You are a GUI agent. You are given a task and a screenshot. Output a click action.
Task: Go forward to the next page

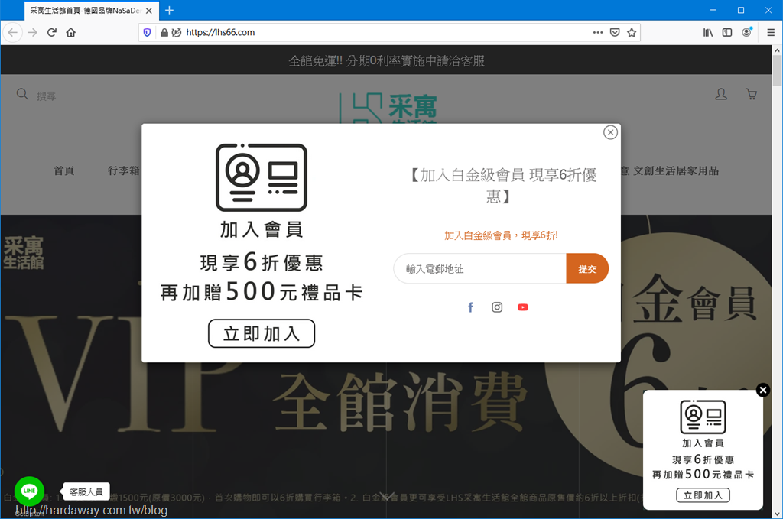coord(32,32)
